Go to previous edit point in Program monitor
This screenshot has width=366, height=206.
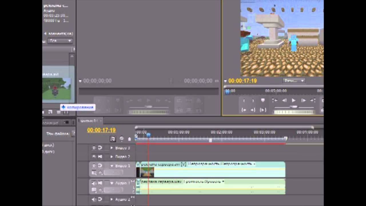[x=274, y=100]
